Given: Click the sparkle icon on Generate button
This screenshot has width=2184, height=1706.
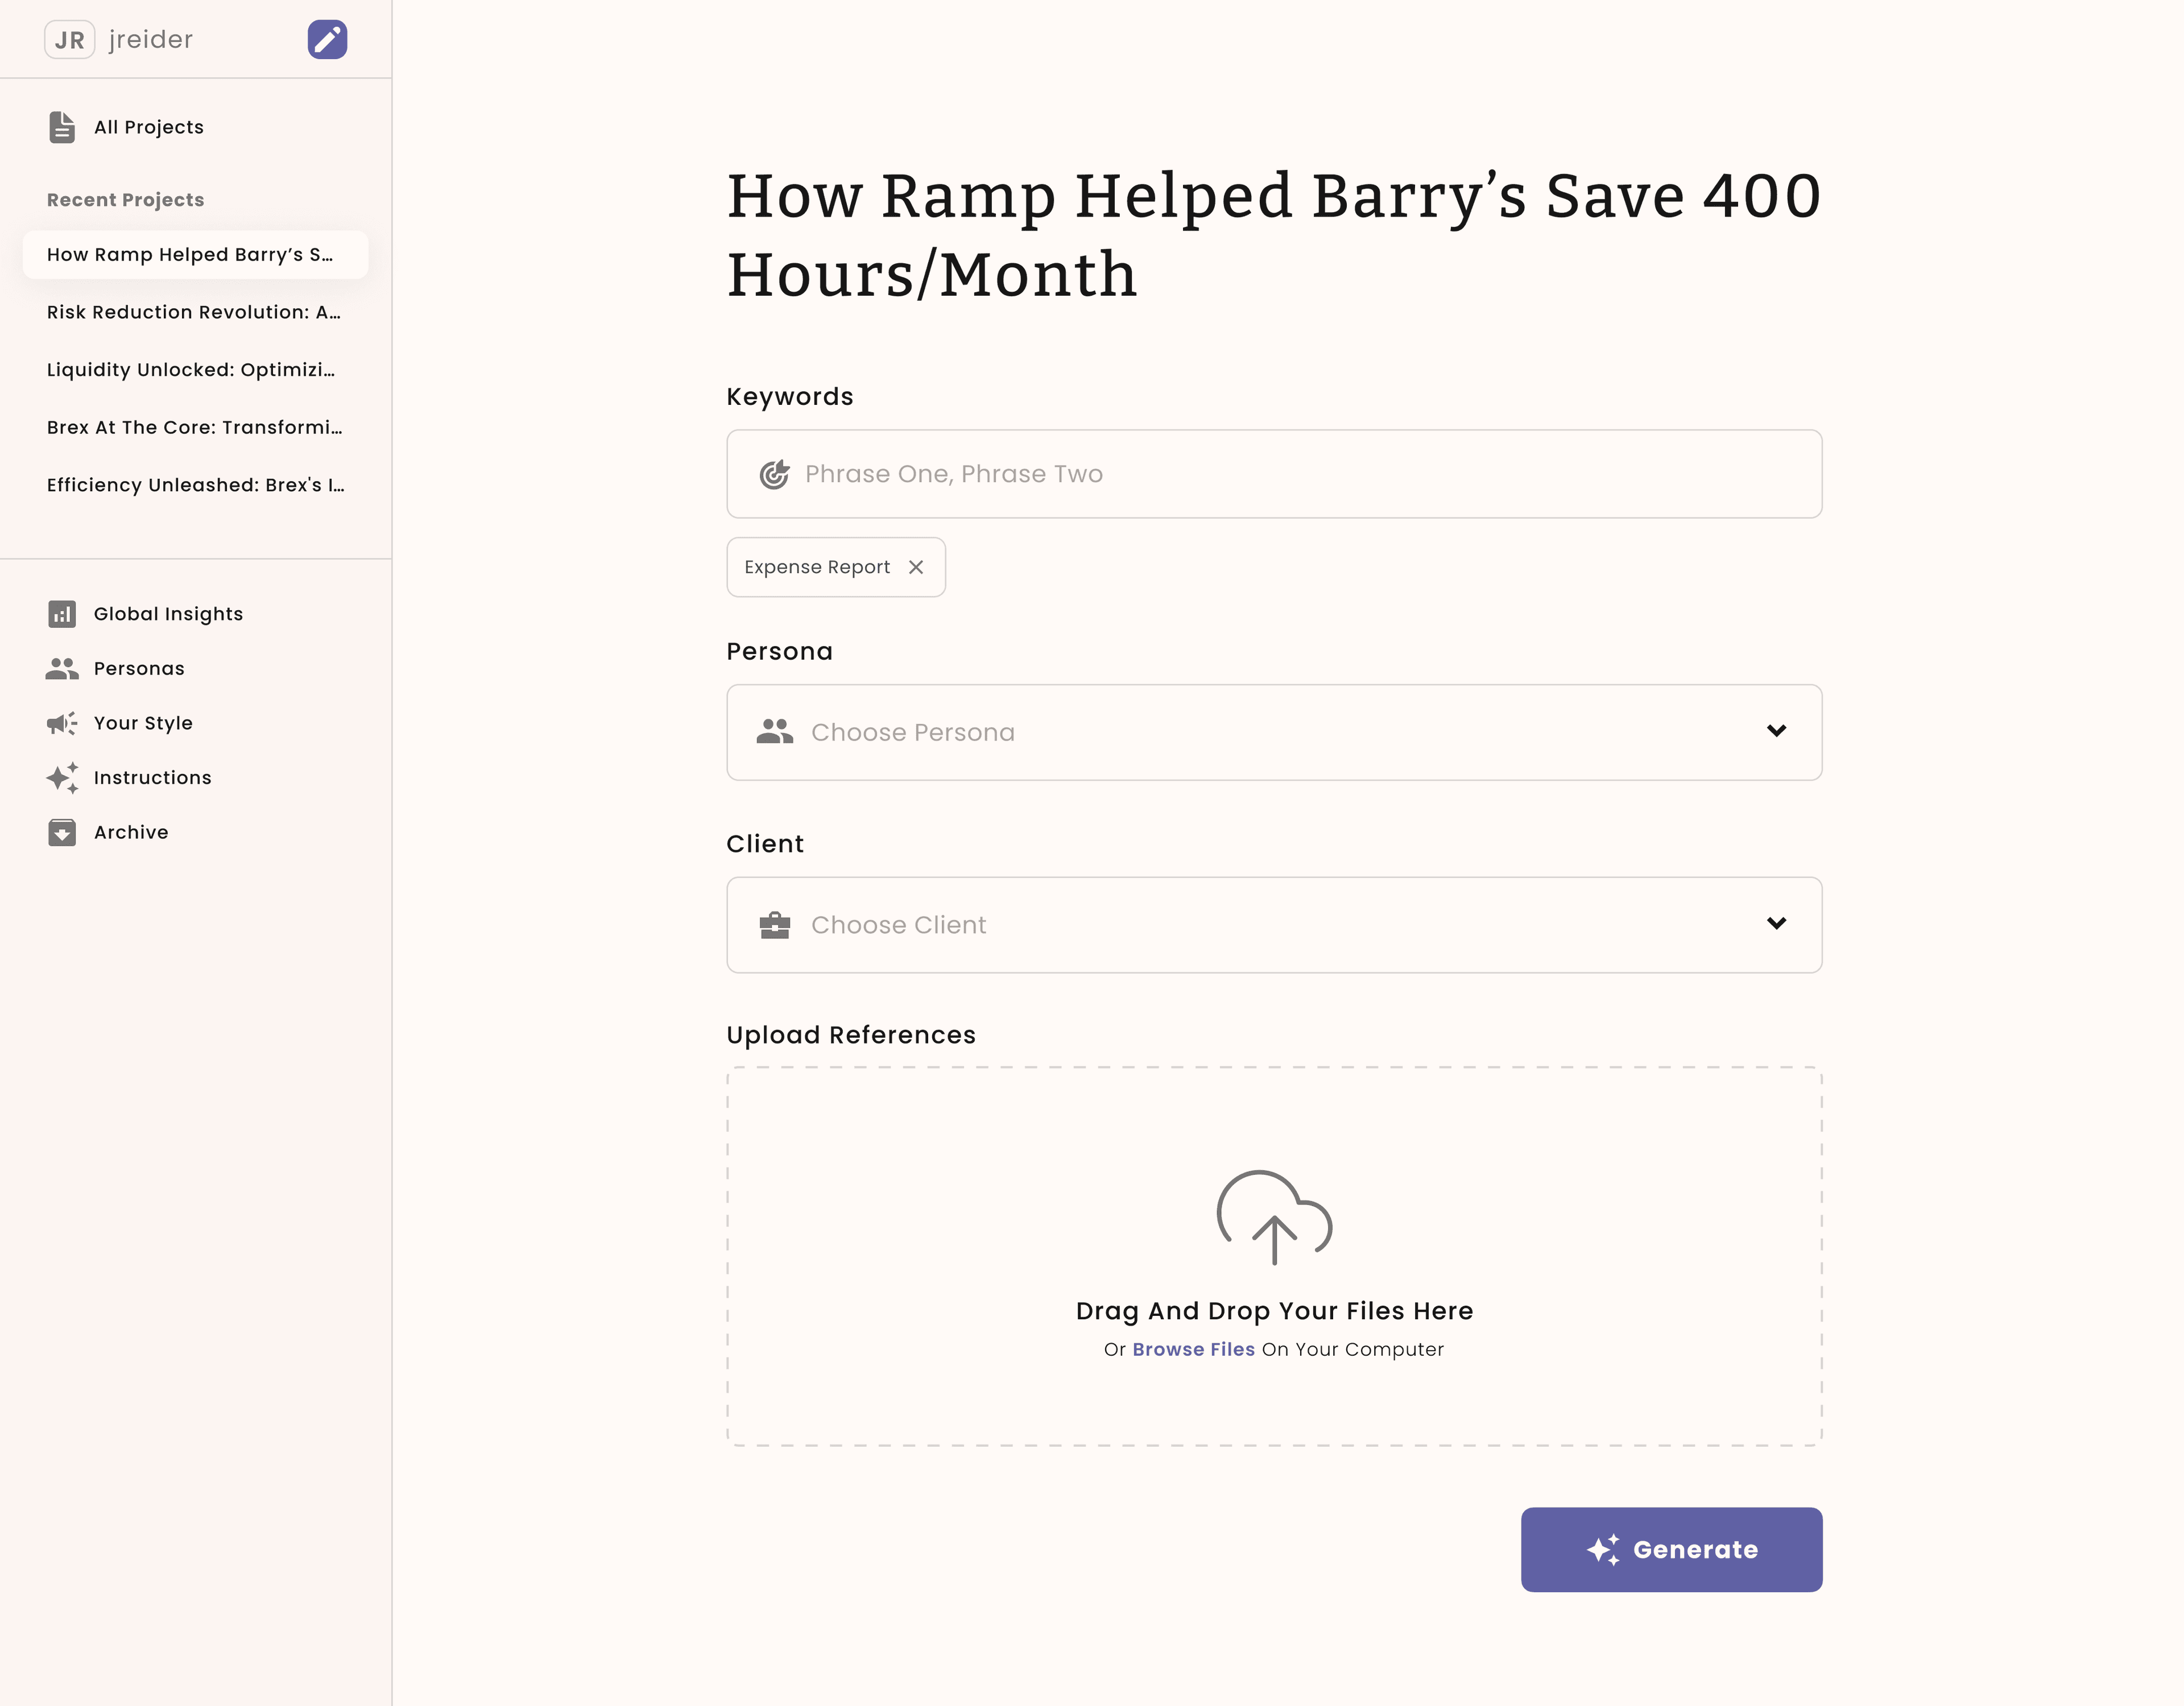Looking at the screenshot, I should 1603,1550.
